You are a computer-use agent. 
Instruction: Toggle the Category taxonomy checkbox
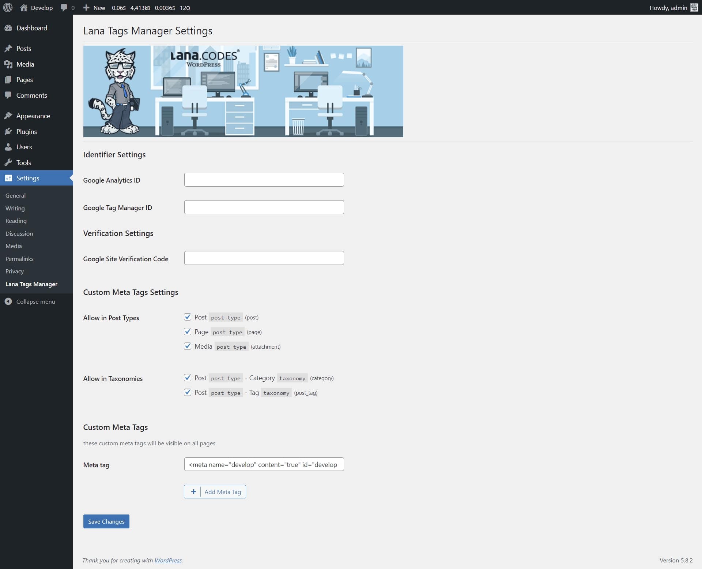pos(188,378)
